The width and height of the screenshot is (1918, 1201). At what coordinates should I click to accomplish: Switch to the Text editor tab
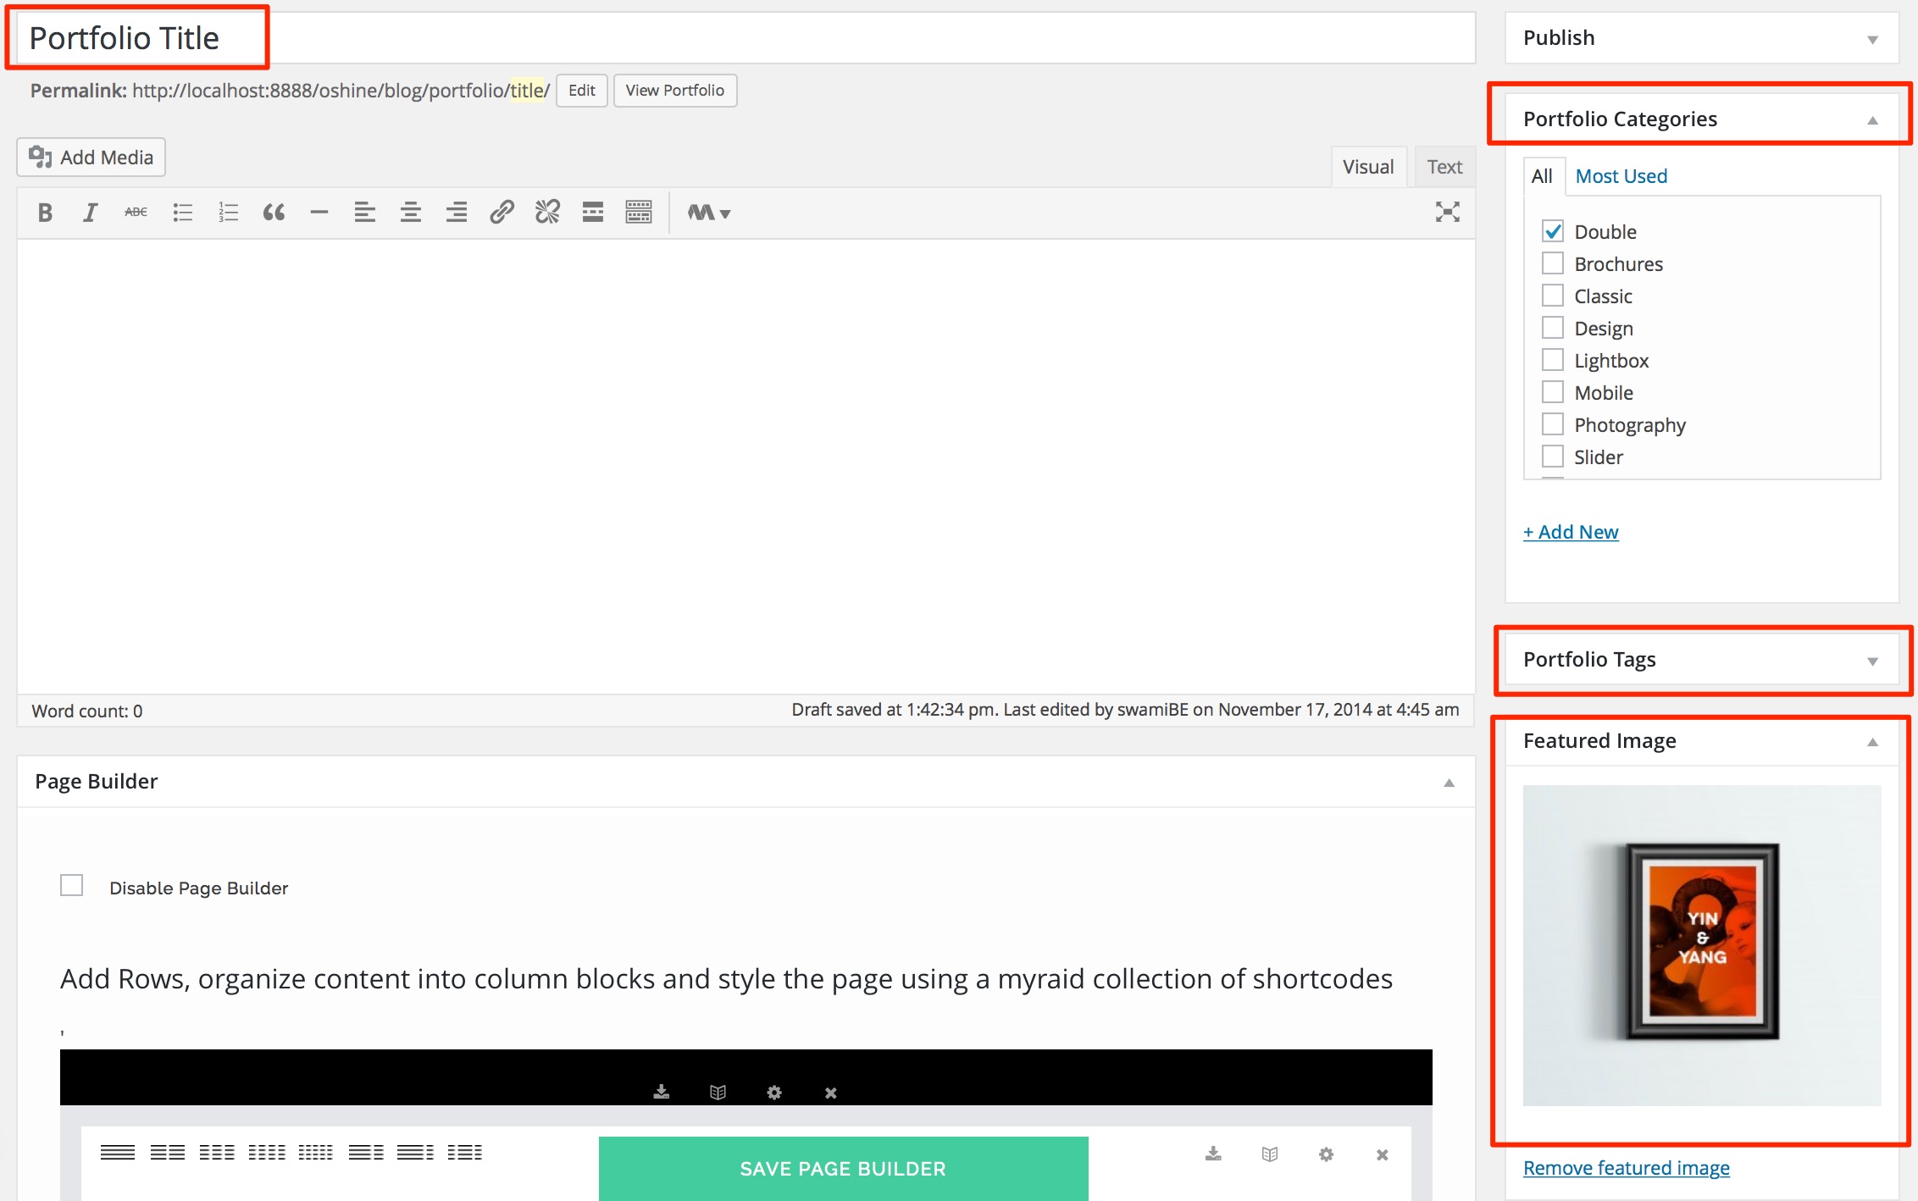click(1444, 167)
